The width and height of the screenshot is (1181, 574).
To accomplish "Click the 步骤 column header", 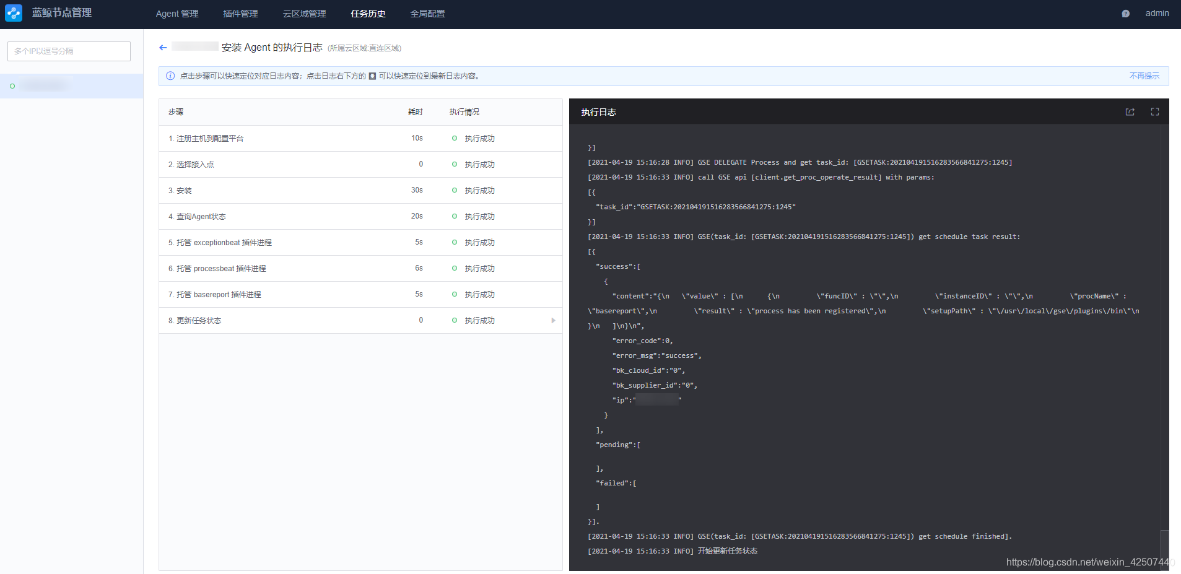I will (x=176, y=112).
